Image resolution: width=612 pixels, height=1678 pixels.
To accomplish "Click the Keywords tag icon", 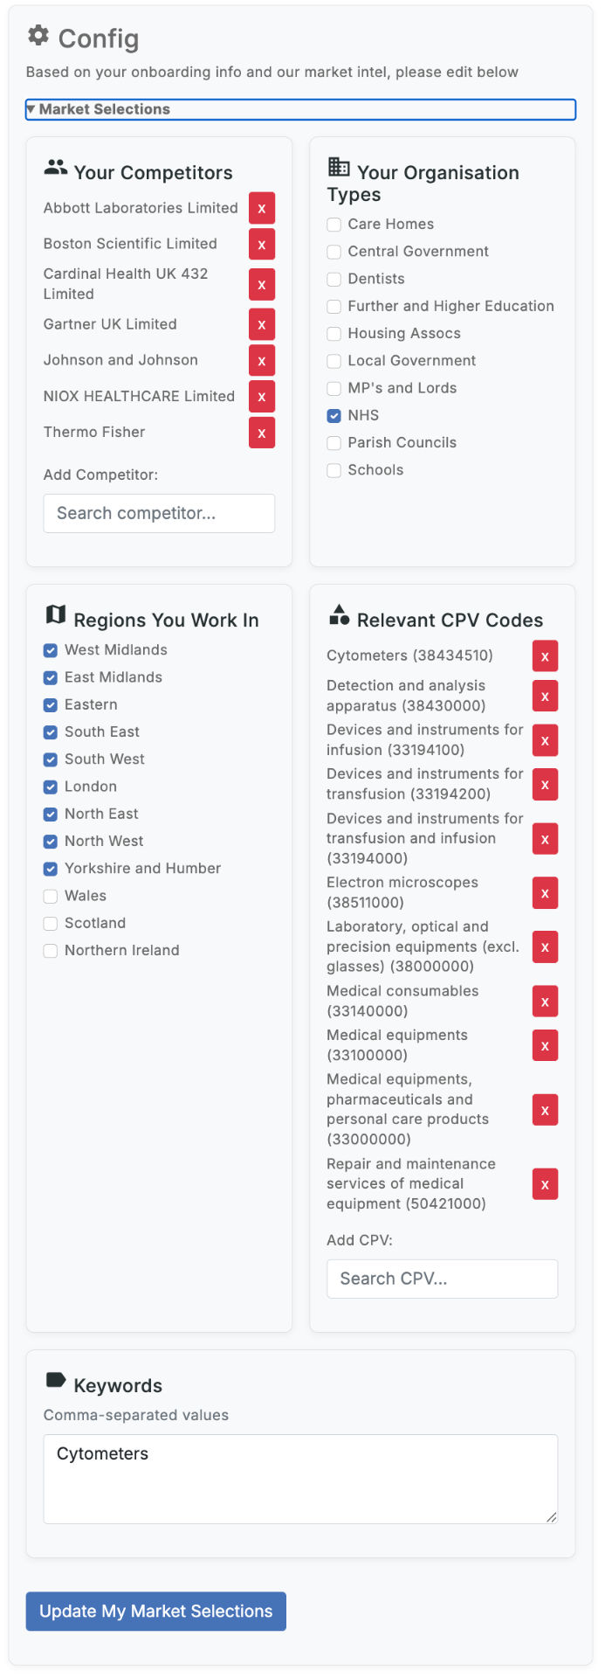I will (55, 1380).
